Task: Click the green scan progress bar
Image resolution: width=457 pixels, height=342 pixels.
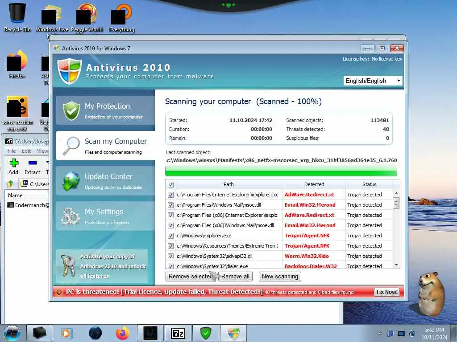Action: point(281,171)
